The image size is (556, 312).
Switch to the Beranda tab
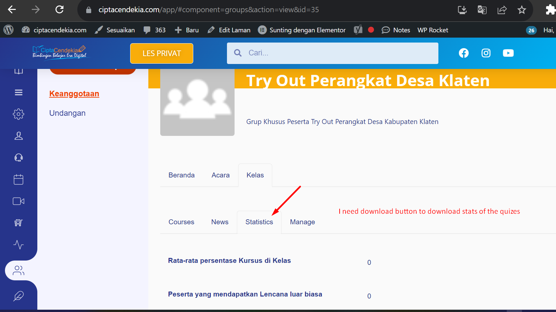[181, 175]
